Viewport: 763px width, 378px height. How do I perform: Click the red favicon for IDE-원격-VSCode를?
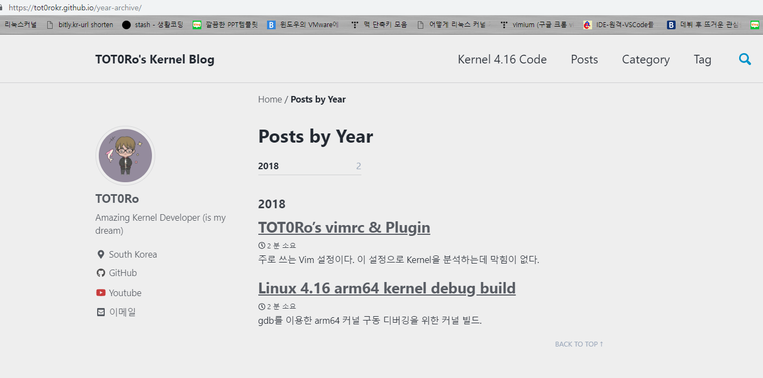point(587,24)
